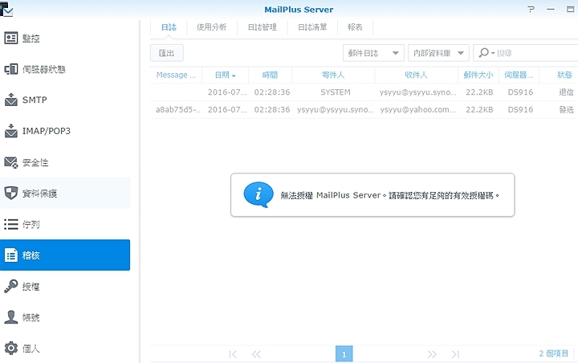Expand the 郵件日誌 log type dropdown
Screen dimensions: 578x363
pos(372,52)
